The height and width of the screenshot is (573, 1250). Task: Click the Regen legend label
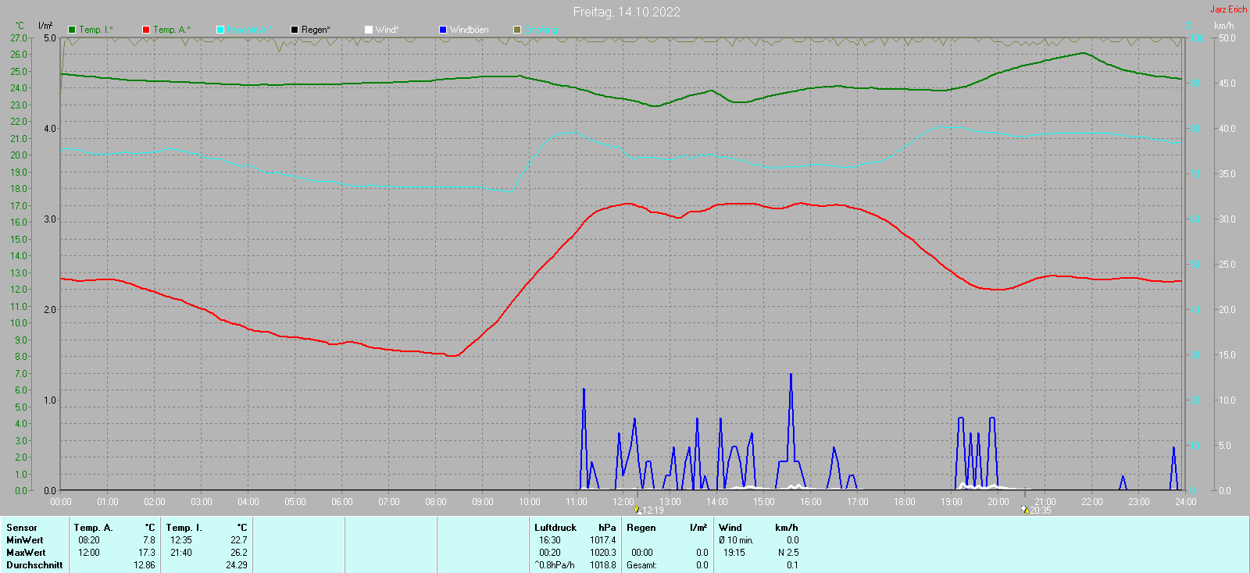[316, 30]
